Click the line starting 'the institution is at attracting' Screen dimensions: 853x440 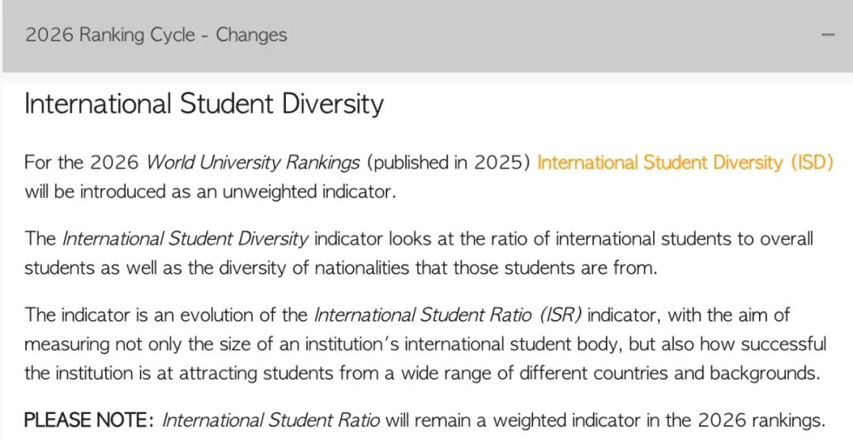pyautogui.click(x=422, y=374)
